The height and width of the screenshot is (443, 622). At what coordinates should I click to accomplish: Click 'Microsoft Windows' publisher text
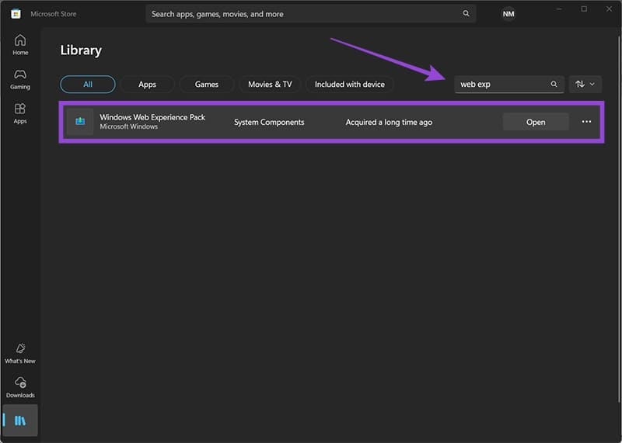point(128,126)
